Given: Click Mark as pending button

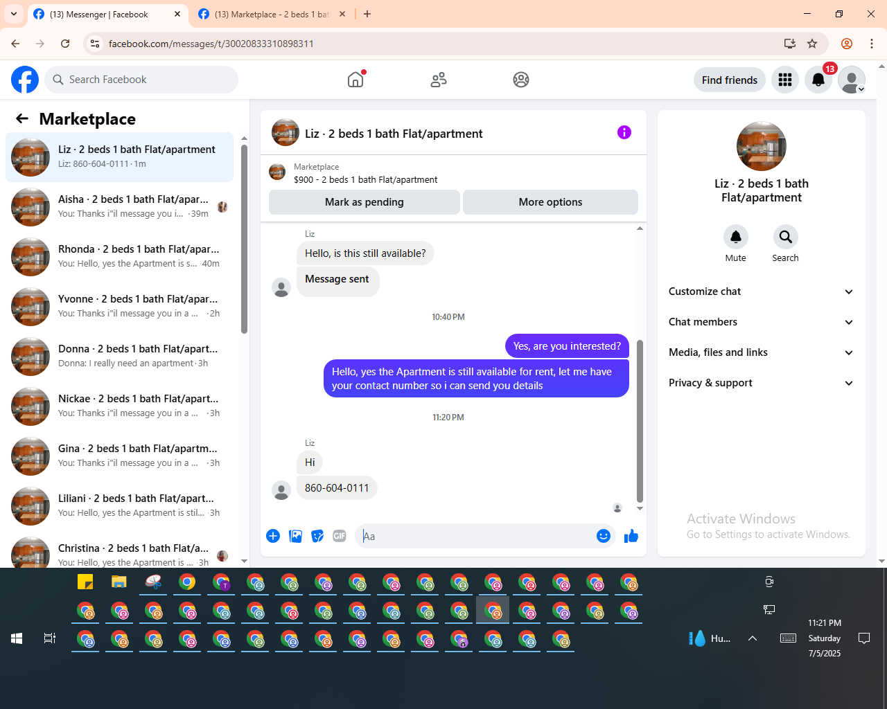Looking at the screenshot, I should (365, 202).
